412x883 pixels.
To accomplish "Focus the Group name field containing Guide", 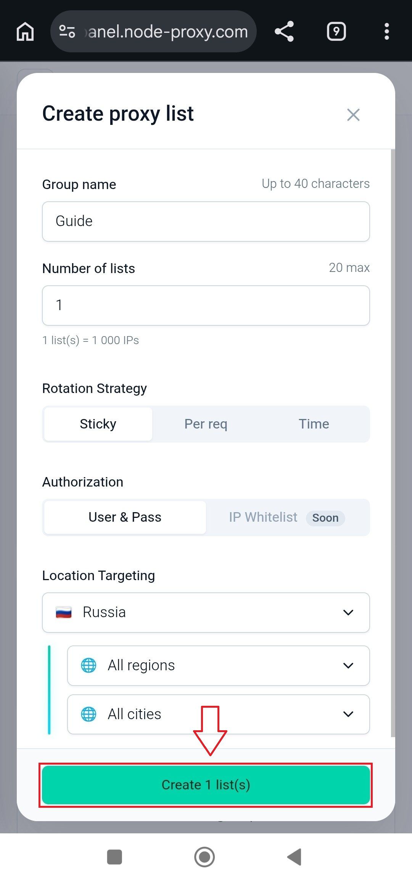I will point(206,222).
